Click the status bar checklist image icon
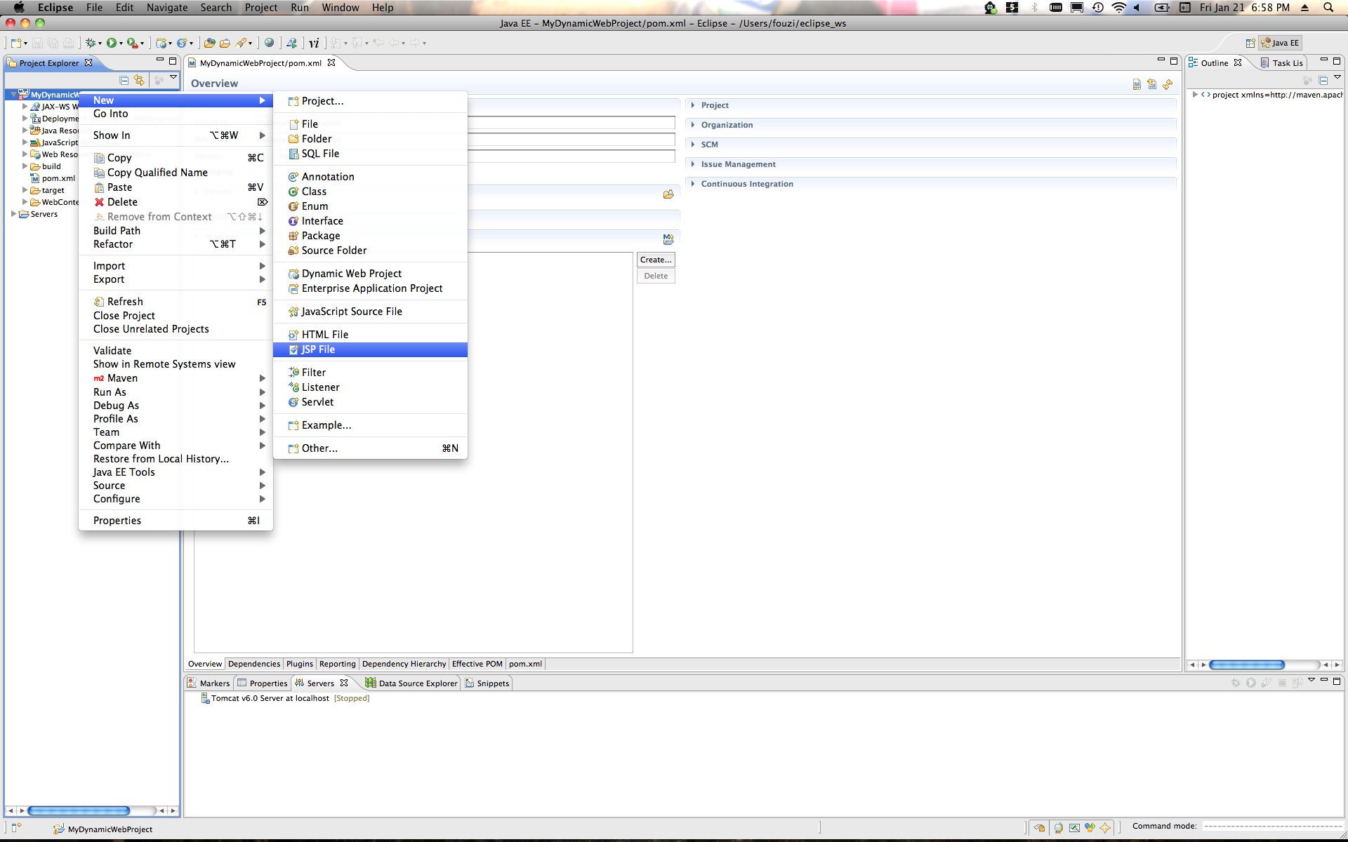This screenshot has width=1348, height=842. click(x=1074, y=828)
